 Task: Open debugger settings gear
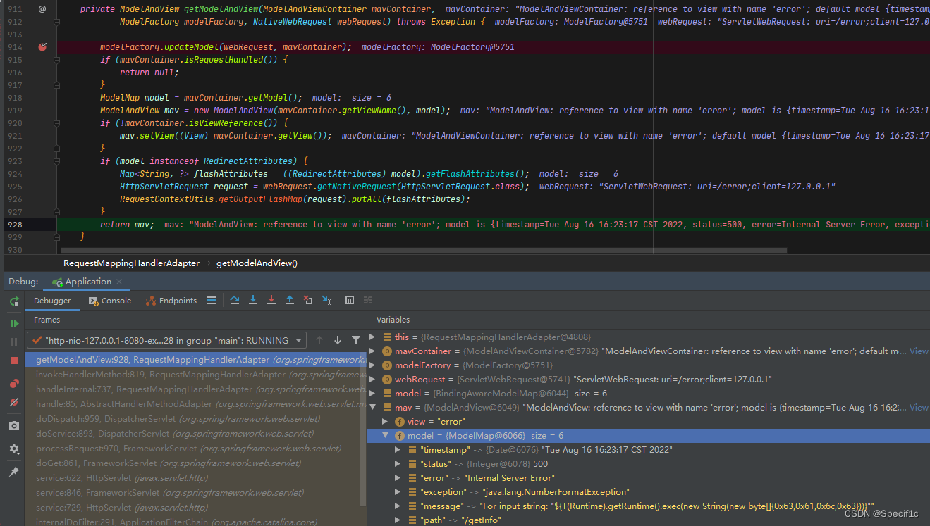14,449
